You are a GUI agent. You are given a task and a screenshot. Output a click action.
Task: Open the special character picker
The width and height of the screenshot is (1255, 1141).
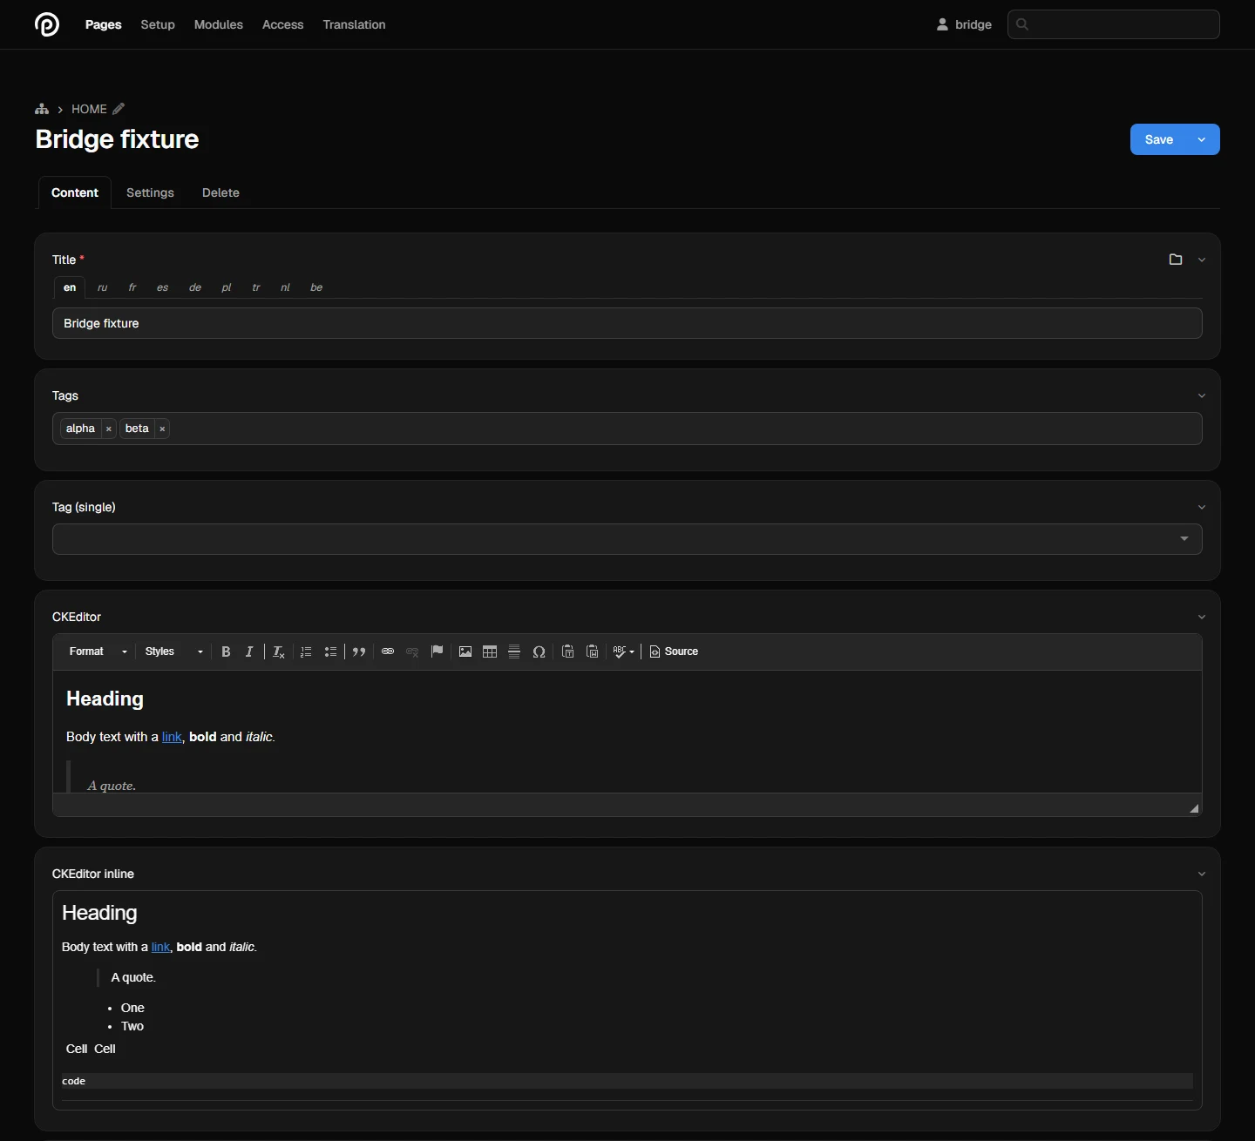pos(539,652)
